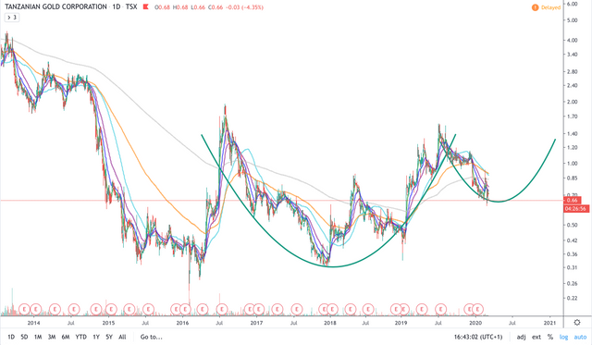Click the red 0.66 current price label
The height and width of the screenshot is (345, 592).
572,200
